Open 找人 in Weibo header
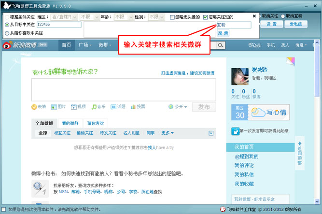The image size is (322, 214). [285, 45]
